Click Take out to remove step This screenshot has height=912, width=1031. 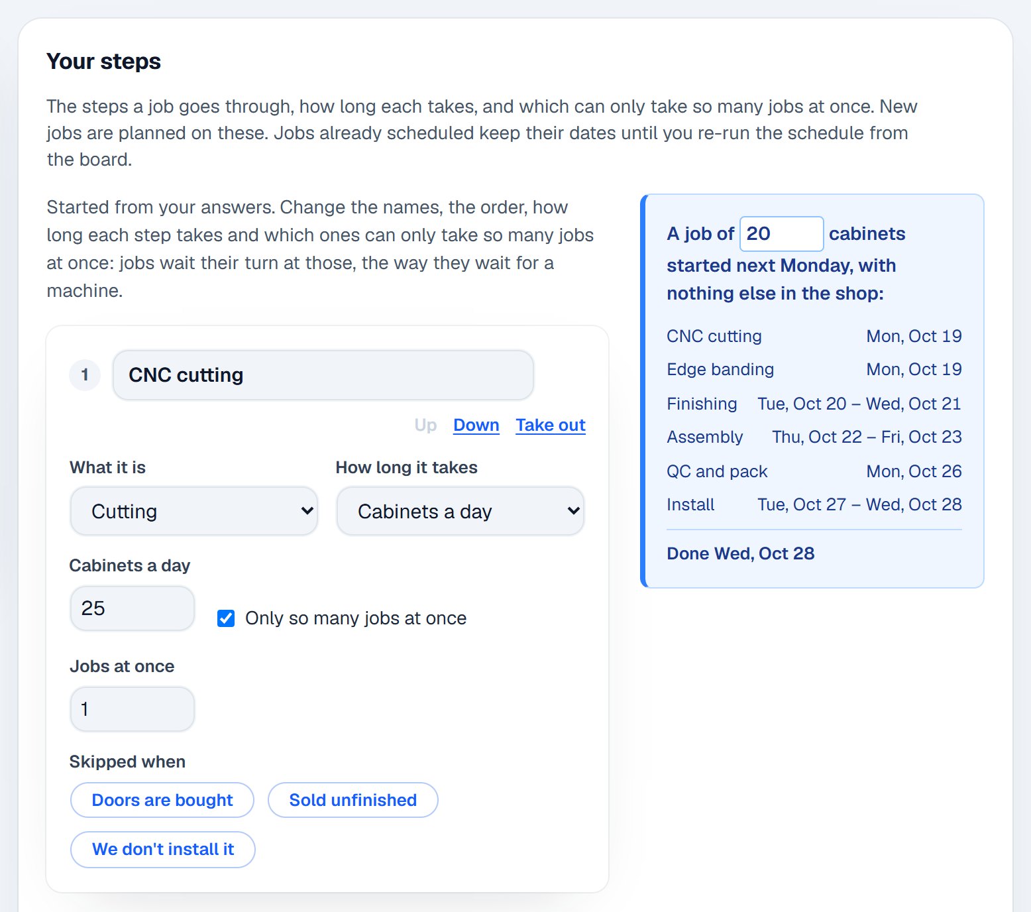click(x=551, y=425)
